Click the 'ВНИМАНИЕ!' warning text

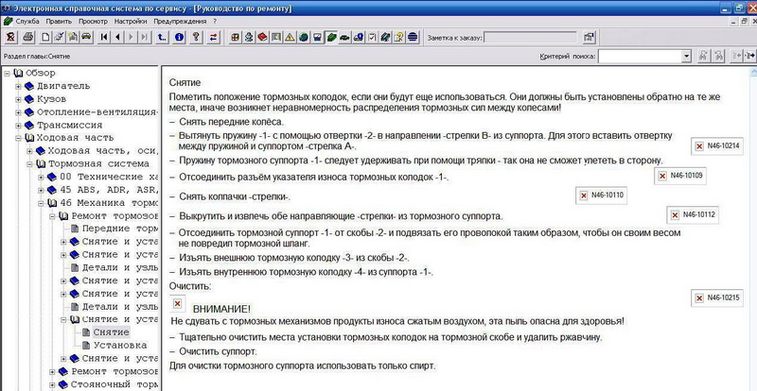click(x=221, y=309)
